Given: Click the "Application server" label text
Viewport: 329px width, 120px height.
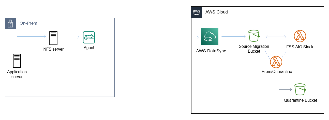Looking at the screenshot, I should [x=17, y=74].
